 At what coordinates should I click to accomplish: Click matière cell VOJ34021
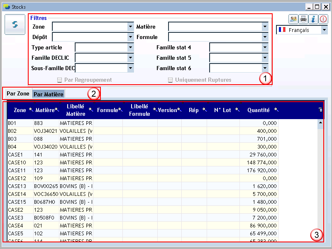[x=46, y=131]
